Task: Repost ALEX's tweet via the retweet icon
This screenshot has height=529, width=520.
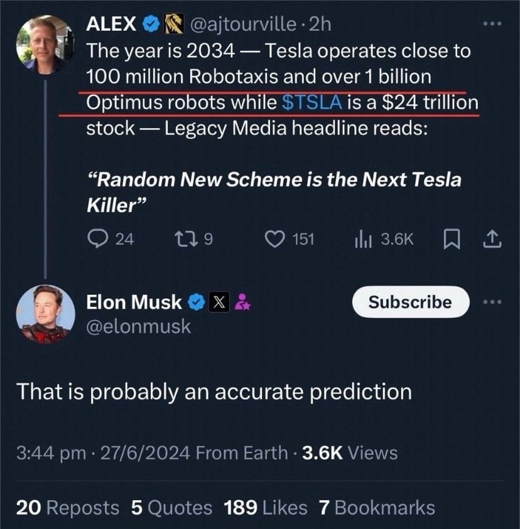Action: coord(186,239)
